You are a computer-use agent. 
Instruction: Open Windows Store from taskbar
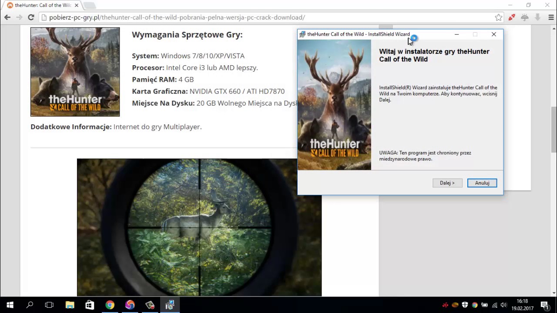tap(90, 305)
